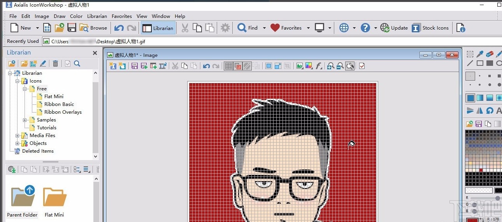Expand the Objects node
The width and height of the screenshot is (502, 222).
coord(18,143)
